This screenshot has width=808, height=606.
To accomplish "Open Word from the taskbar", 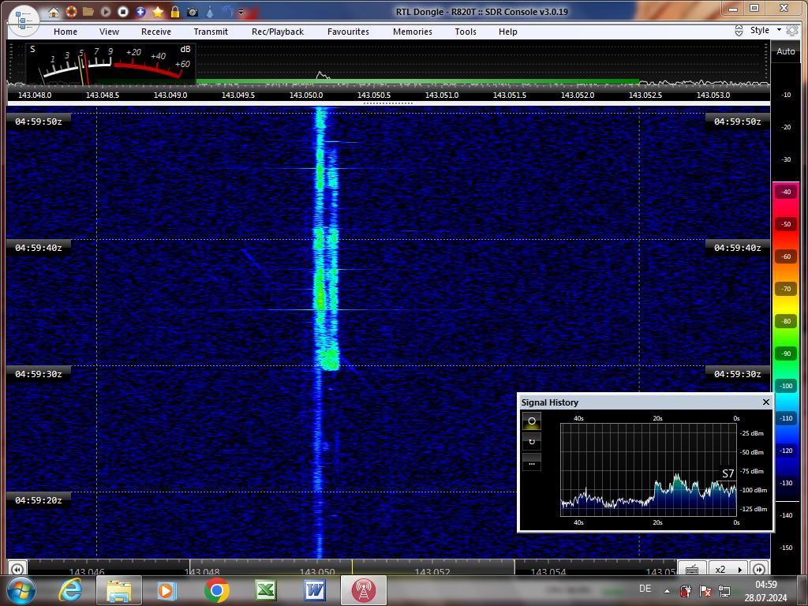I will pyautogui.click(x=314, y=590).
